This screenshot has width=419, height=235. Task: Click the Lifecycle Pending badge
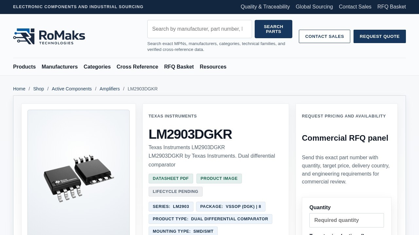pyautogui.click(x=175, y=192)
